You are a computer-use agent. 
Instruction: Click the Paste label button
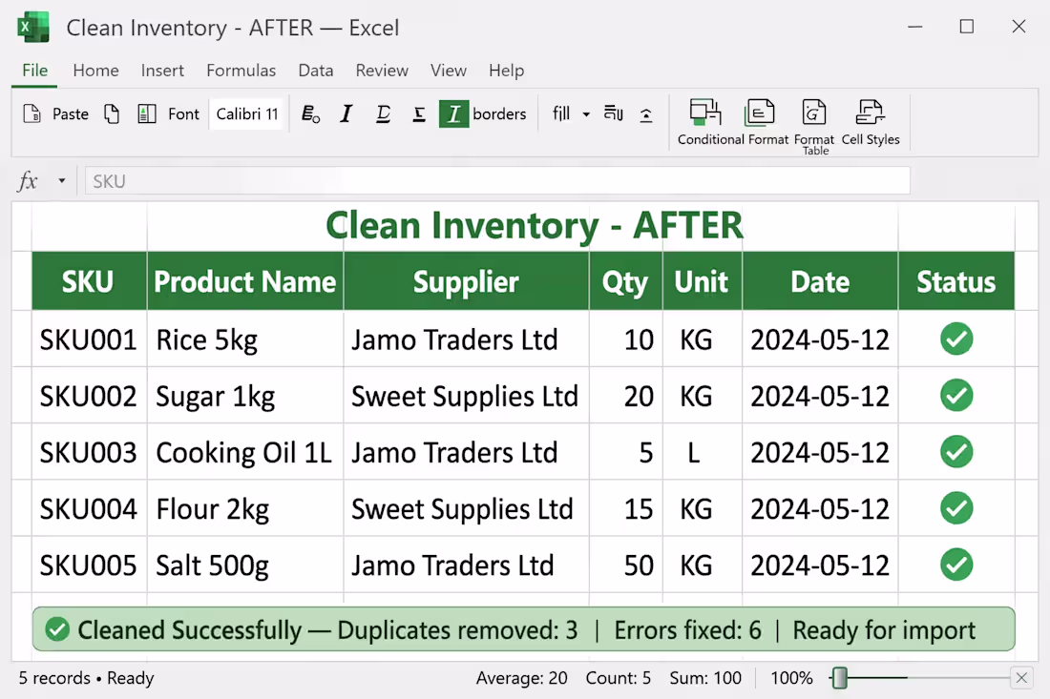click(71, 113)
